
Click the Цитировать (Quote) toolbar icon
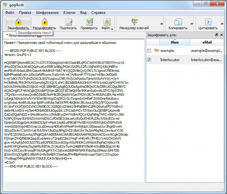point(208,24)
